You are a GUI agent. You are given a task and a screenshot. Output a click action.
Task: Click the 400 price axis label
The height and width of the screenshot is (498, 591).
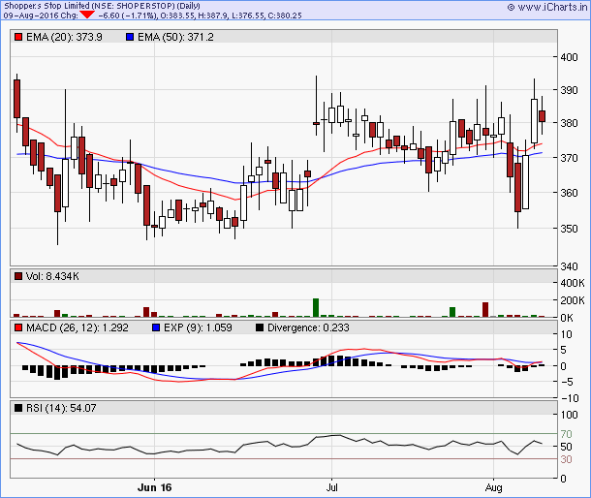coord(569,57)
